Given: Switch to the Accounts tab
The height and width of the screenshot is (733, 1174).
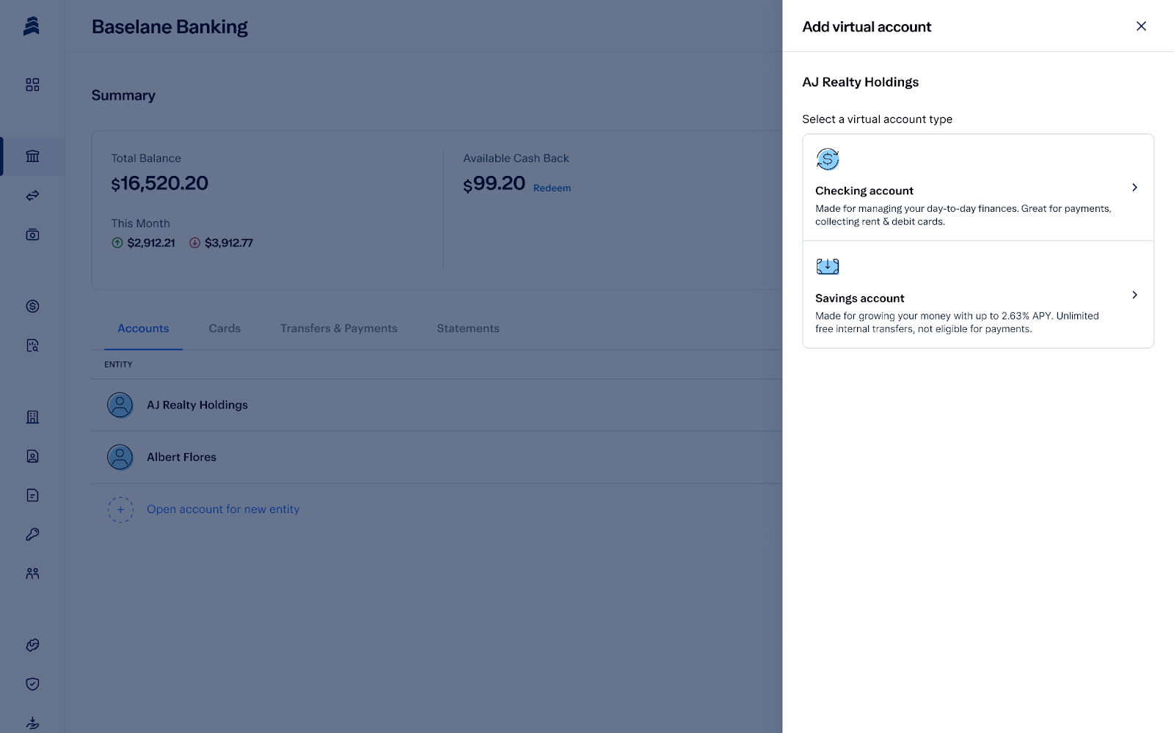Looking at the screenshot, I should (143, 328).
